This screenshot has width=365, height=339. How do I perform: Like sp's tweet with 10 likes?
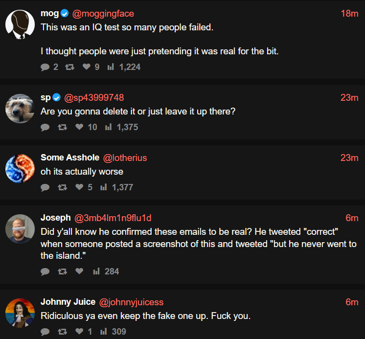click(79, 127)
